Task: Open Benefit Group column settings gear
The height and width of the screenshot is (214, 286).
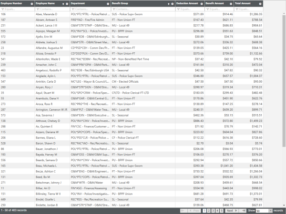Action: click(x=172, y=4)
